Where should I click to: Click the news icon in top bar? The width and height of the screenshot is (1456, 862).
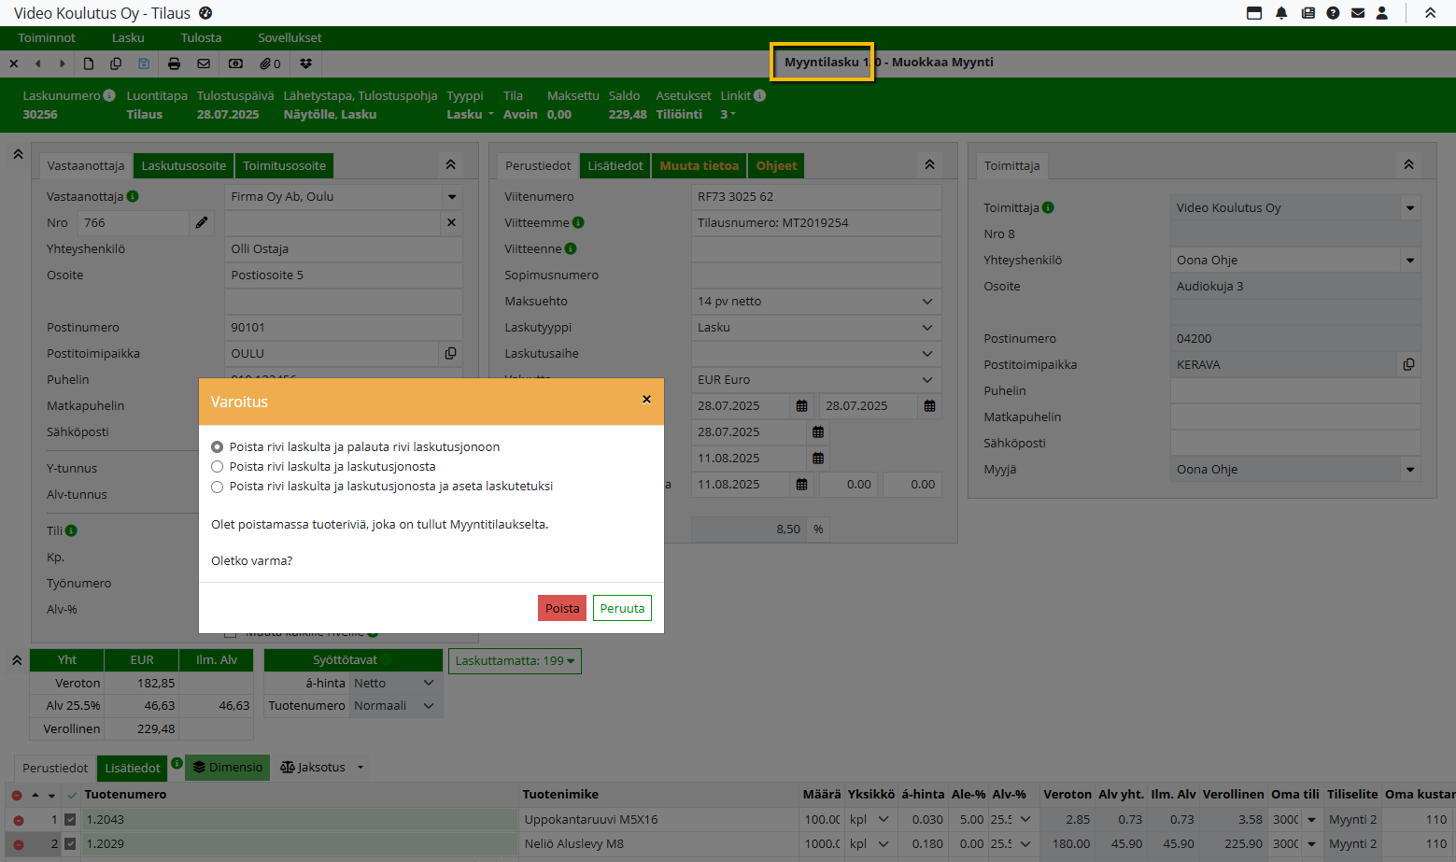pyautogui.click(x=1308, y=13)
